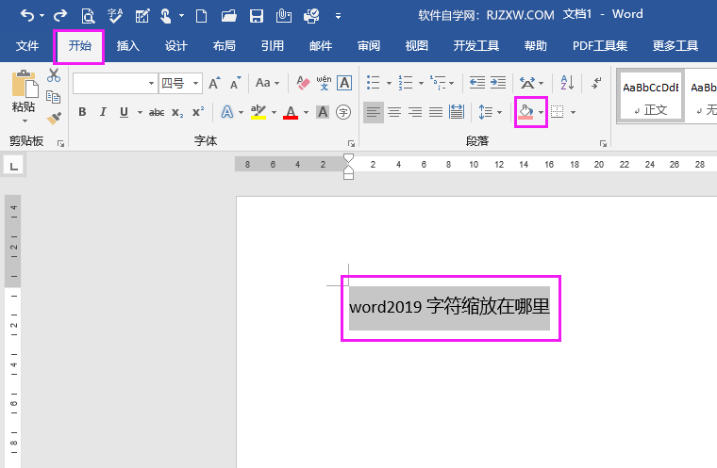The height and width of the screenshot is (468, 717).
Task: Show paragraph marks icon
Action: point(596,83)
